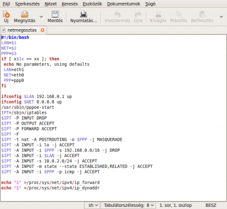Click the 'ifconfig $NET 0.0.0.0 up' line
This screenshot has width=227, height=209.
tap(32, 102)
